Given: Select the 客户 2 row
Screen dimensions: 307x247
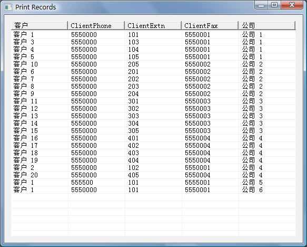Looking at the screenshot, I should 153,167.
